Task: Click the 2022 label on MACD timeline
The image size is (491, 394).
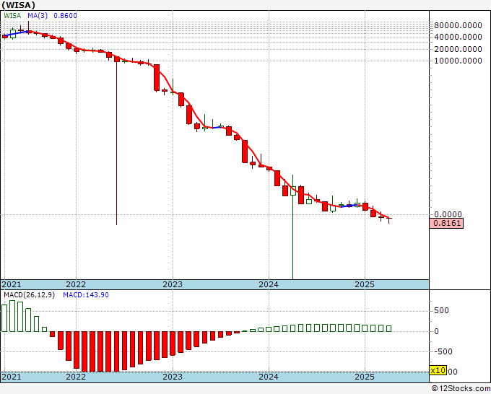Action: point(76,377)
